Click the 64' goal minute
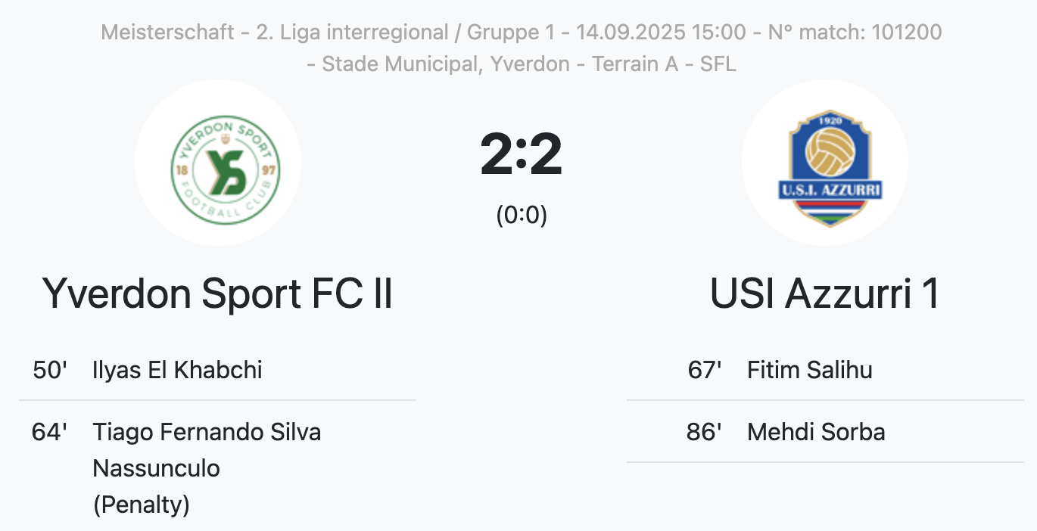 click(50, 432)
